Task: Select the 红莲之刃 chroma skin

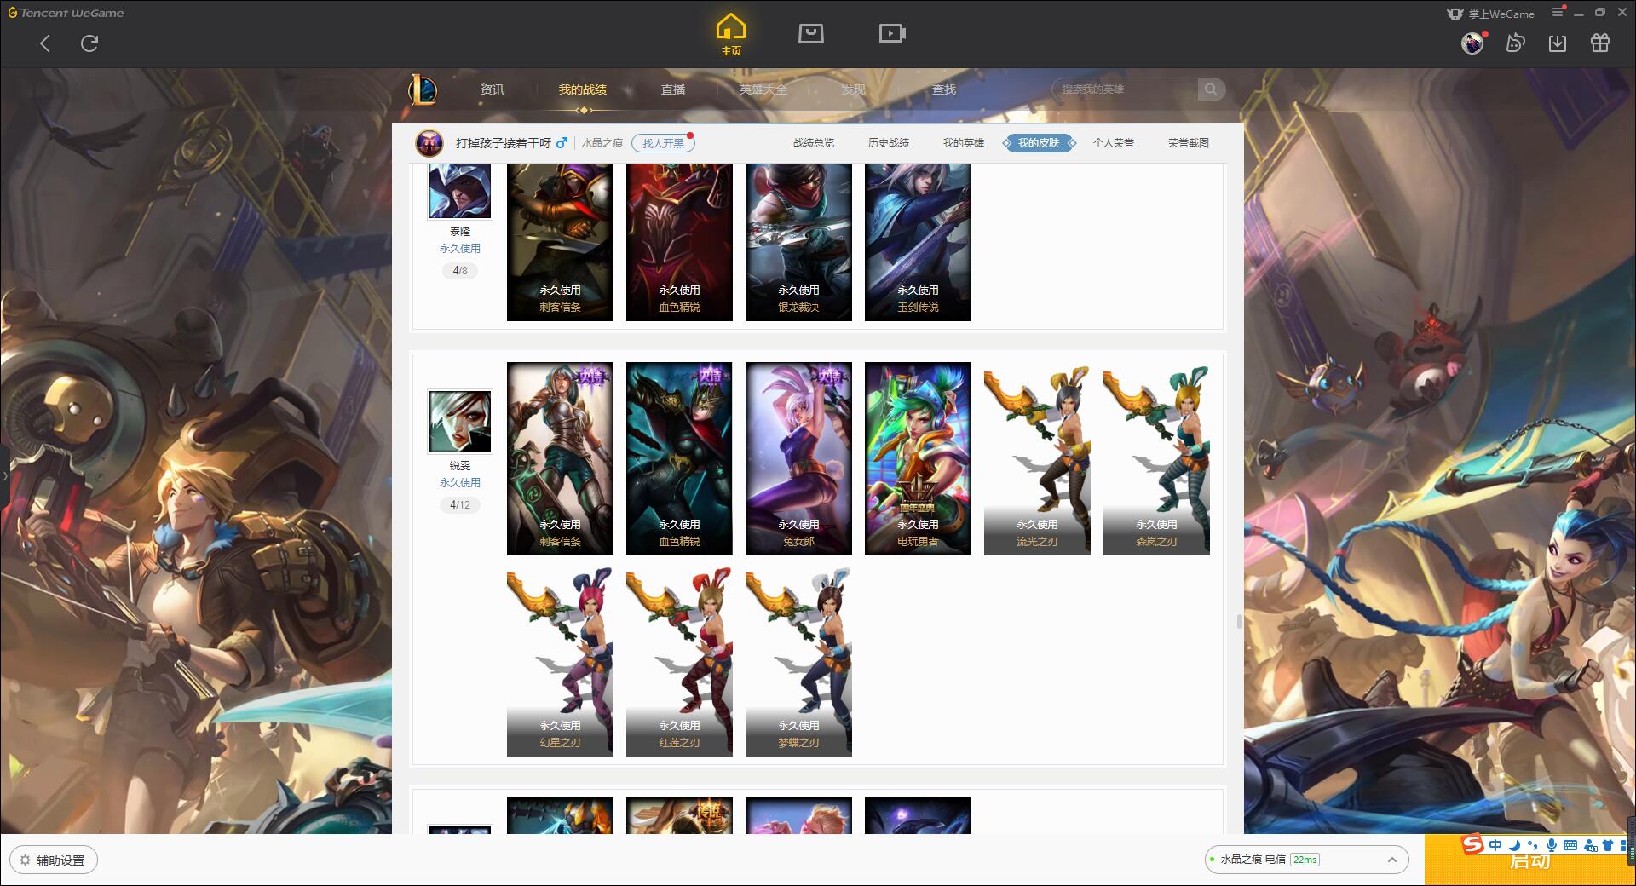Action: [679, 659]
